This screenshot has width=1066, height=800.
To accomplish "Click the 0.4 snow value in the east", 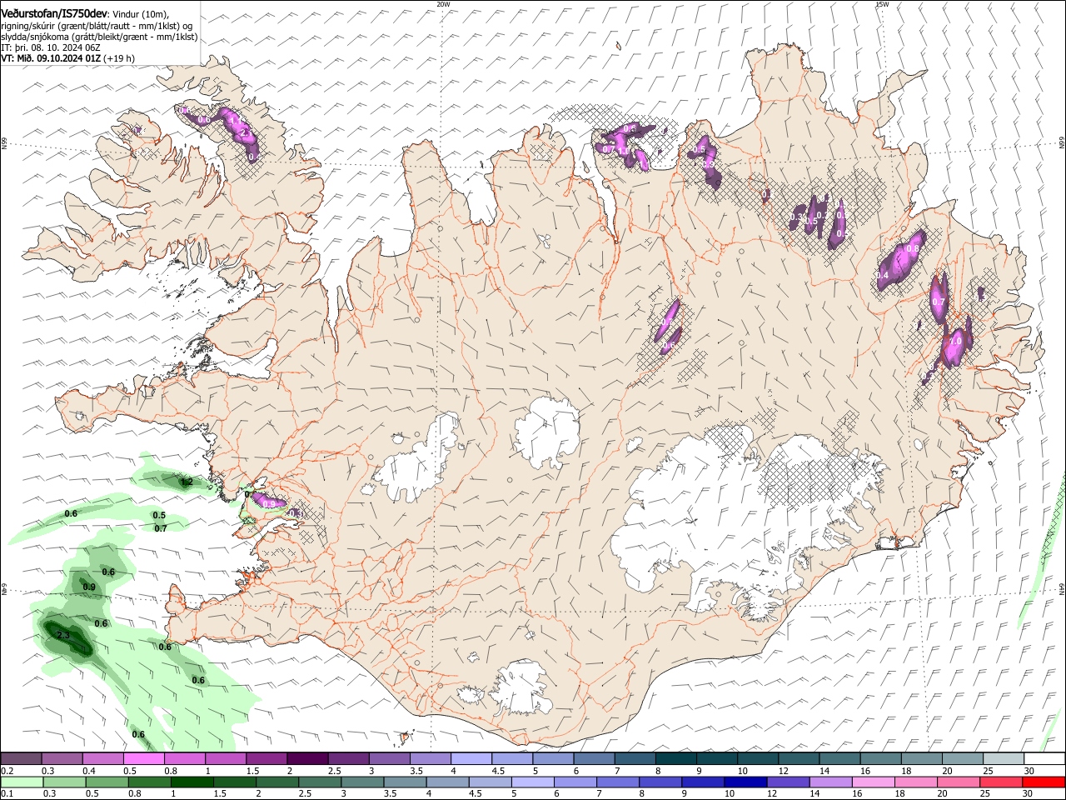I will pyautogui.click(x=883, y=276).
